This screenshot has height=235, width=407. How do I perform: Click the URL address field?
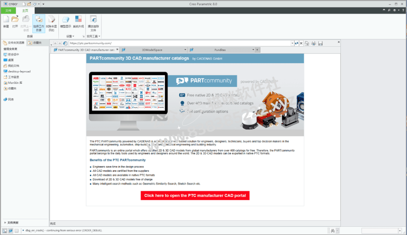[180, 43]
